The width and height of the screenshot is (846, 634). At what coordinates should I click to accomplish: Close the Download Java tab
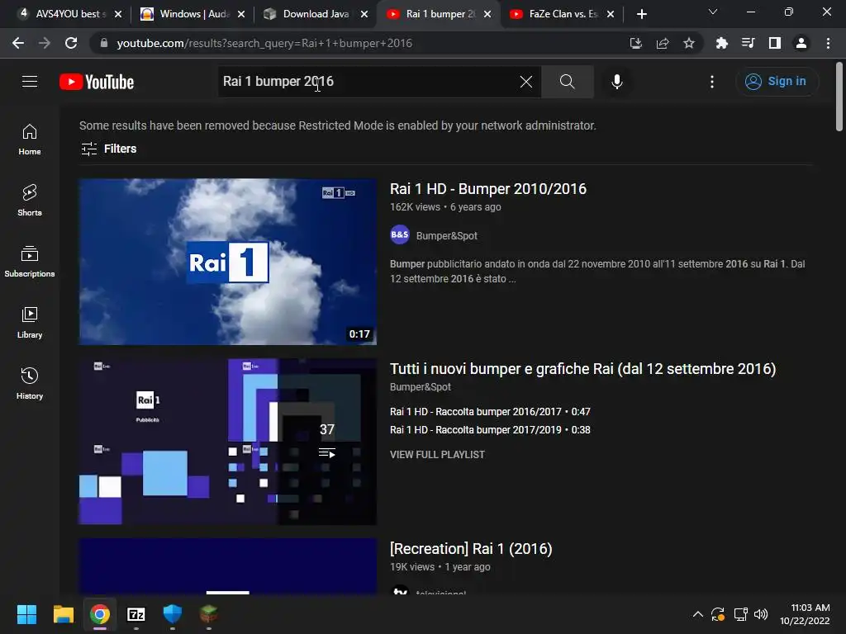[364, 14]
